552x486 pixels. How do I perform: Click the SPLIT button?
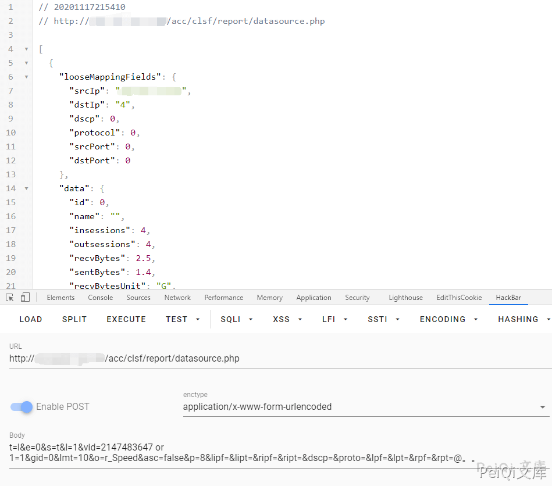tap(74, 319)
